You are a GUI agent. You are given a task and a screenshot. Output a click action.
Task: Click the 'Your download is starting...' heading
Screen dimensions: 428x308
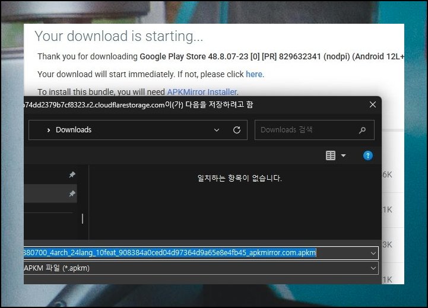pyautogui.click(x=119, y=36)
